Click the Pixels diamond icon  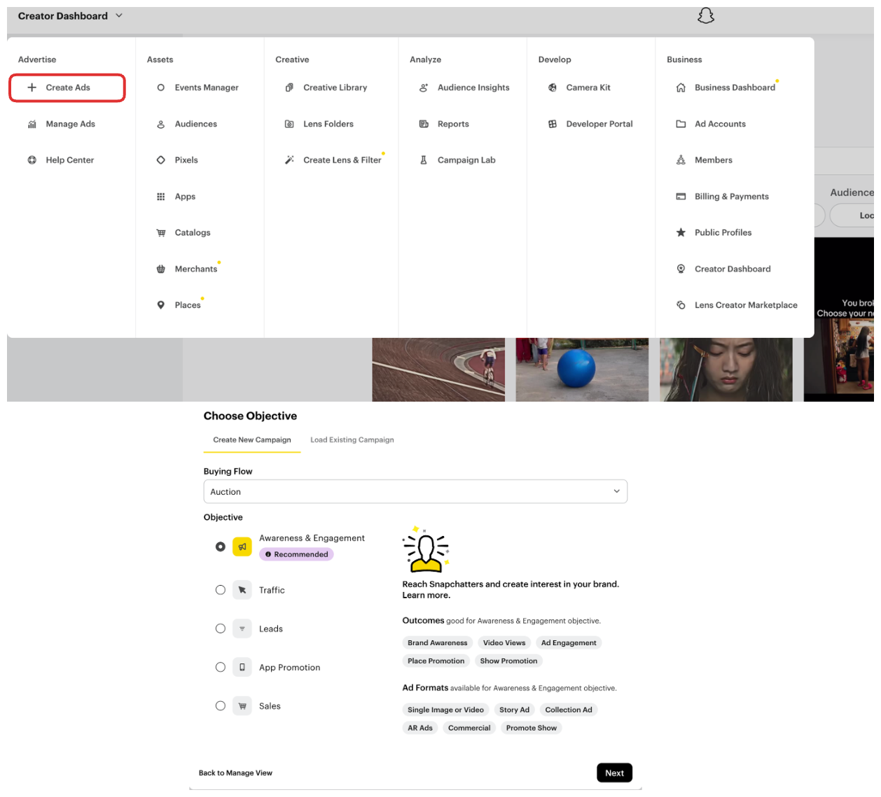tap(160, 160)
